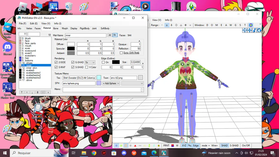Switch to the Morph tab
The image size is (279, 157).
point(65,29)
